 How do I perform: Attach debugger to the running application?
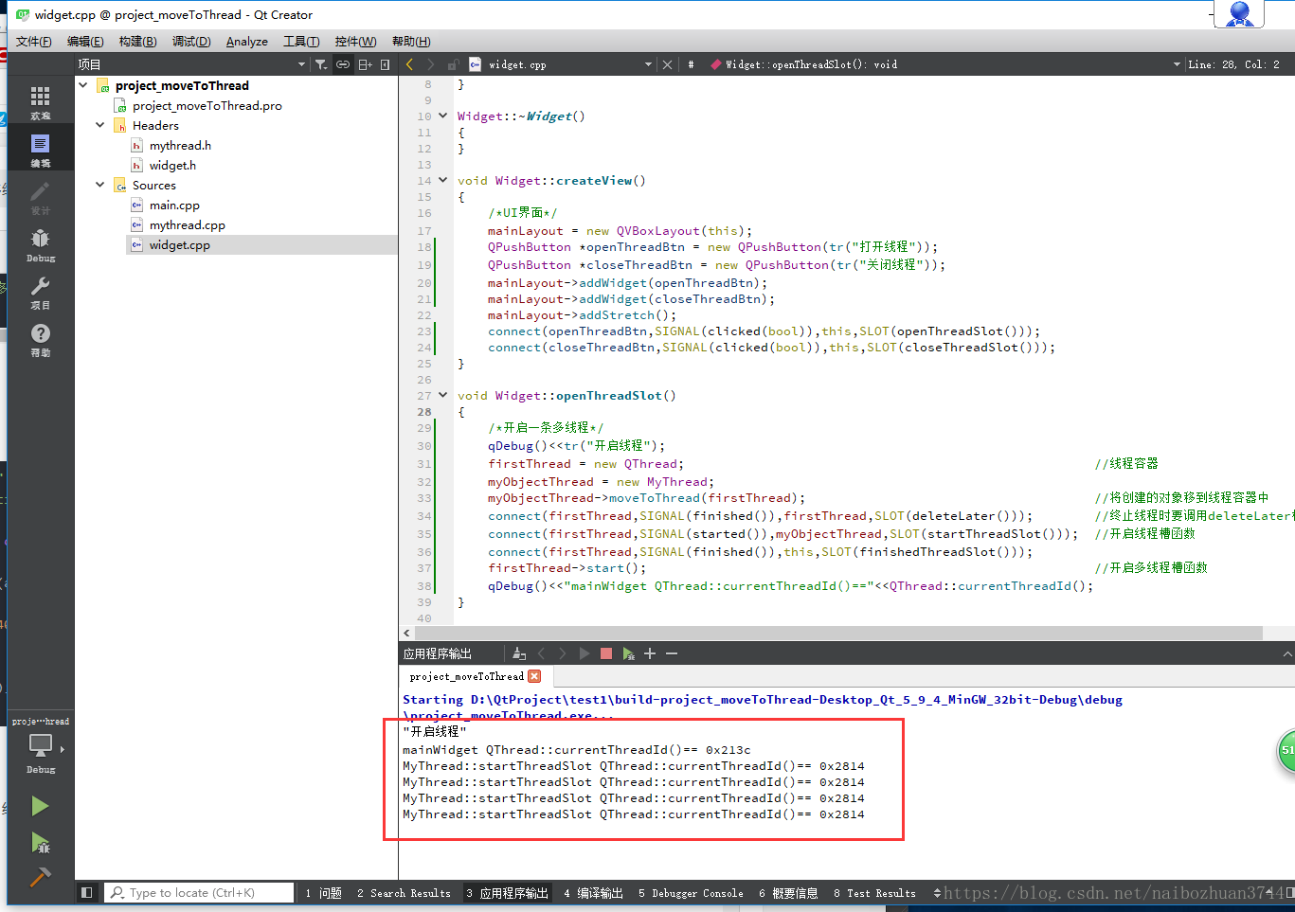[x=628, y=653]
